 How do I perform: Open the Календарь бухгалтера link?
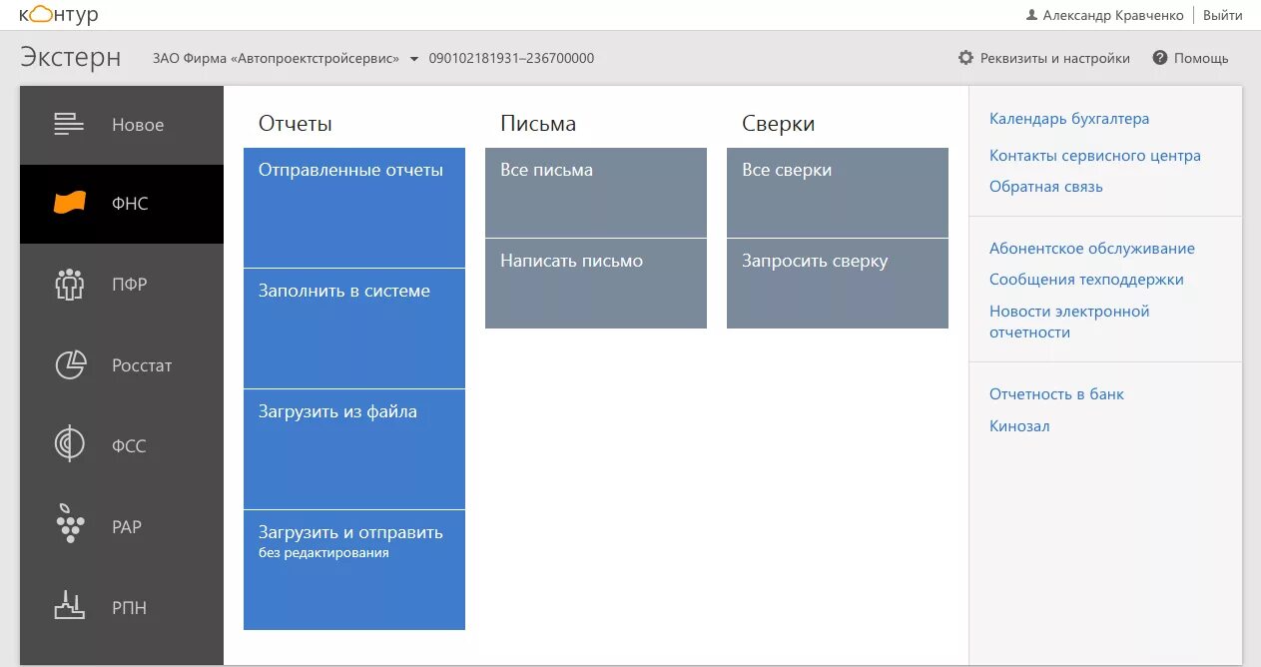(1069, 119)
